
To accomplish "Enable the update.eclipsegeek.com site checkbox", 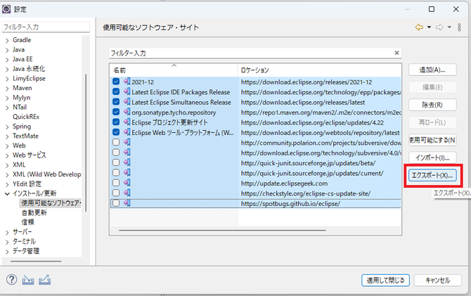I will point(116,183).
